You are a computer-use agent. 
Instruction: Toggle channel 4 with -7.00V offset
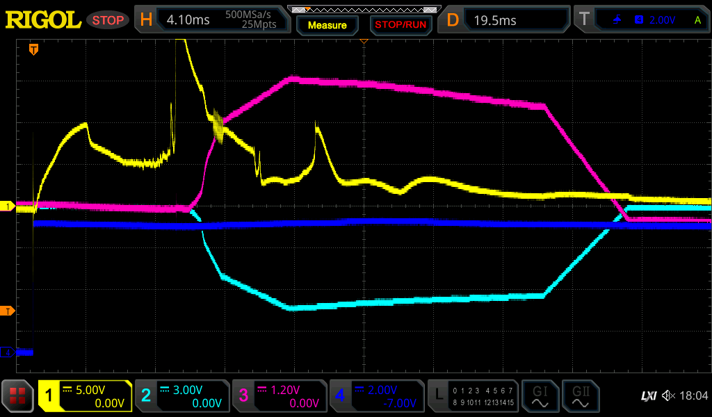click(376, 397)
